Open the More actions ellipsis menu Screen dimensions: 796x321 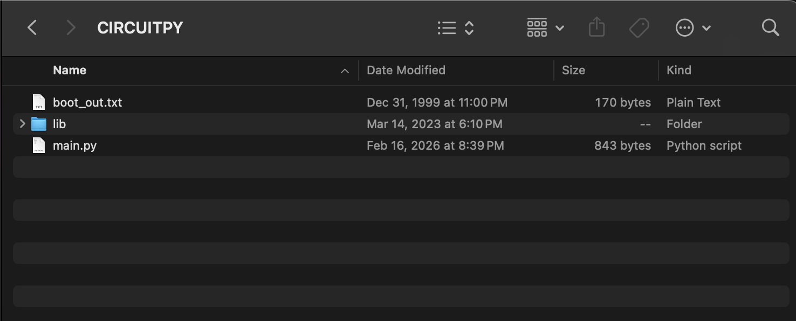(693, 28)
